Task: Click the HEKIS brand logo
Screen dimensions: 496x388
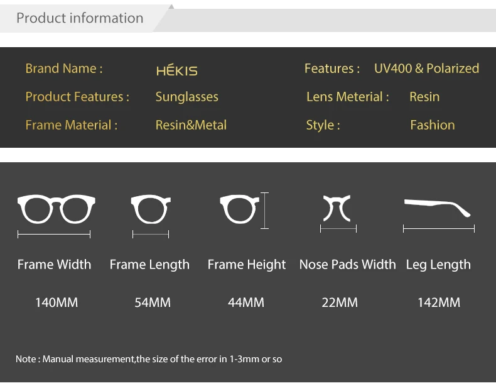Action: click(177, 70)
